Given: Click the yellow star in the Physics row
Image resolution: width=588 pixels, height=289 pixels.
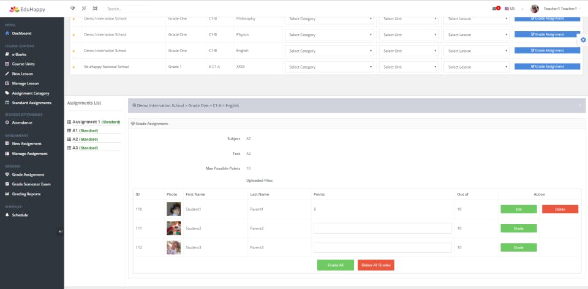Looking at the screenshot, I should click(x=73, y=35).
